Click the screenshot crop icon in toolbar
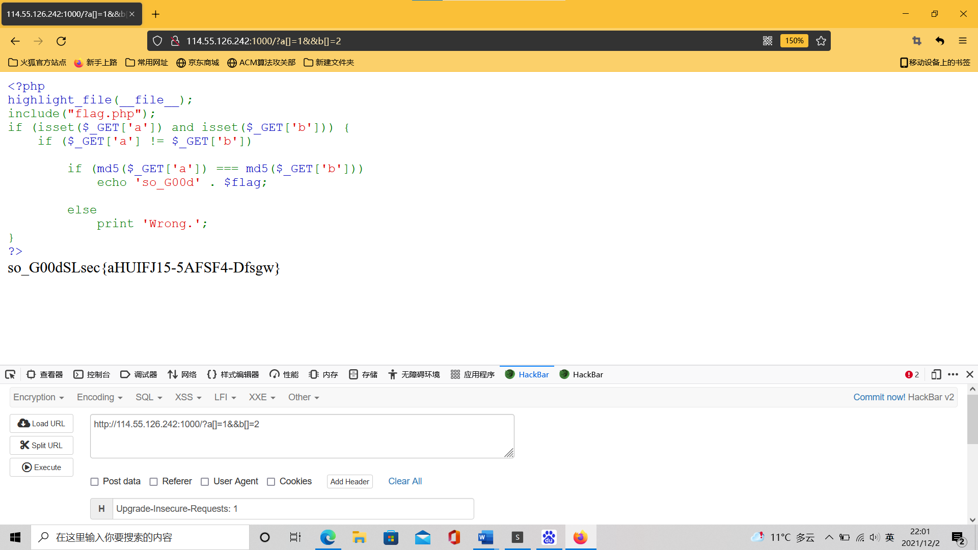 tap(917, 41)
